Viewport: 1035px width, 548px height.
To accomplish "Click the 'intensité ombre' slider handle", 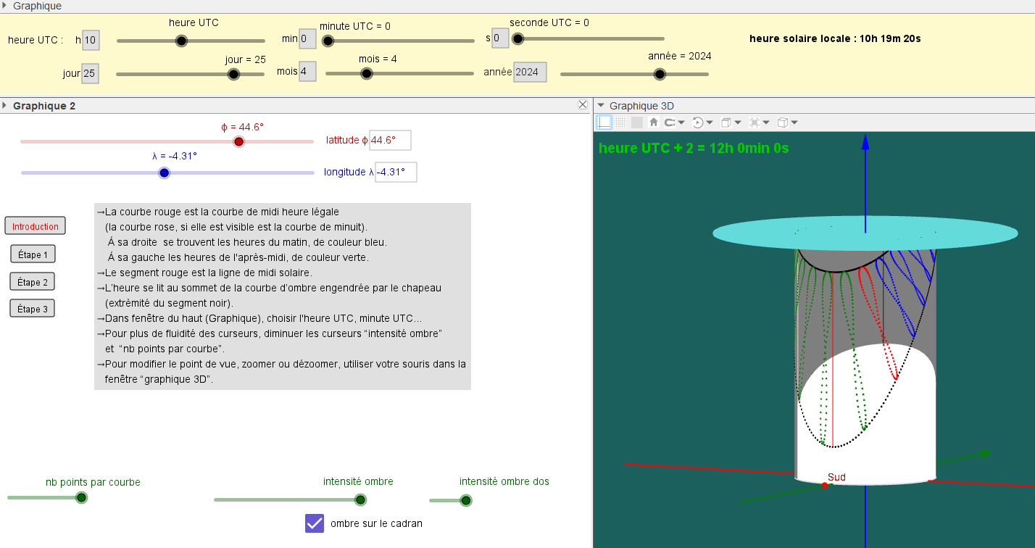I will [360, 499].
